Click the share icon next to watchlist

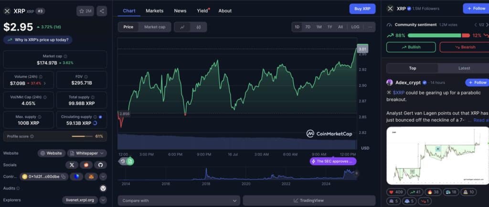tap(102, 11)
